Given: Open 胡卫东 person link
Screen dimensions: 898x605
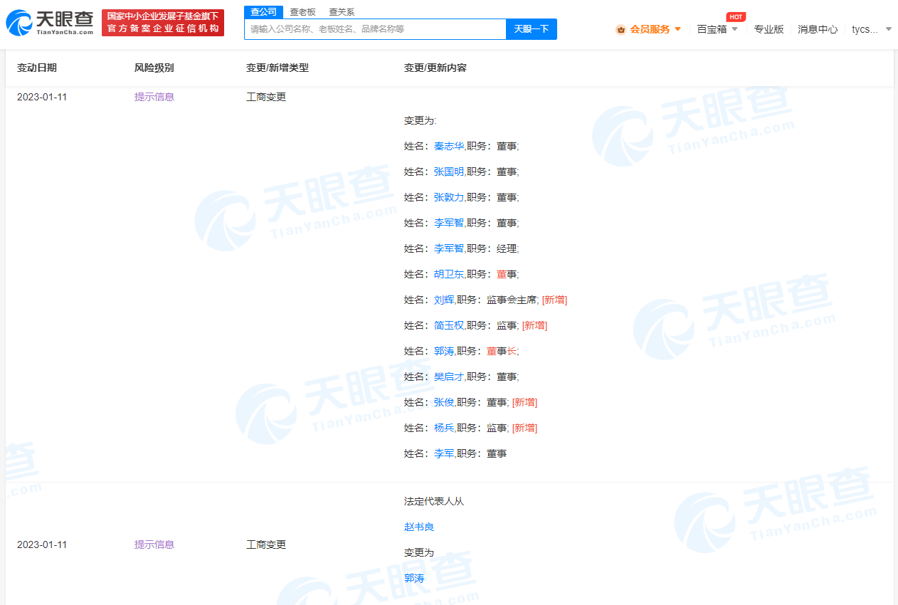Looking at the screenshot, I should tap(449, 274).
